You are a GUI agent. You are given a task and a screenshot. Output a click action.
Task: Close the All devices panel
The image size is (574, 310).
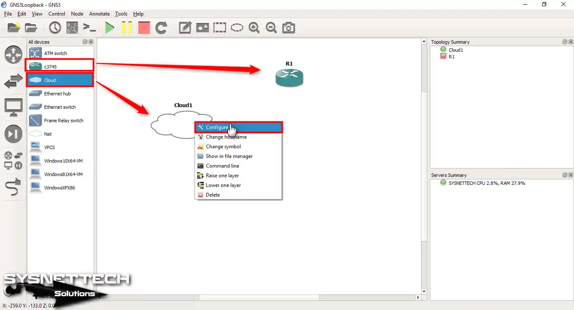pyautogui.click(x=91, y=42)
